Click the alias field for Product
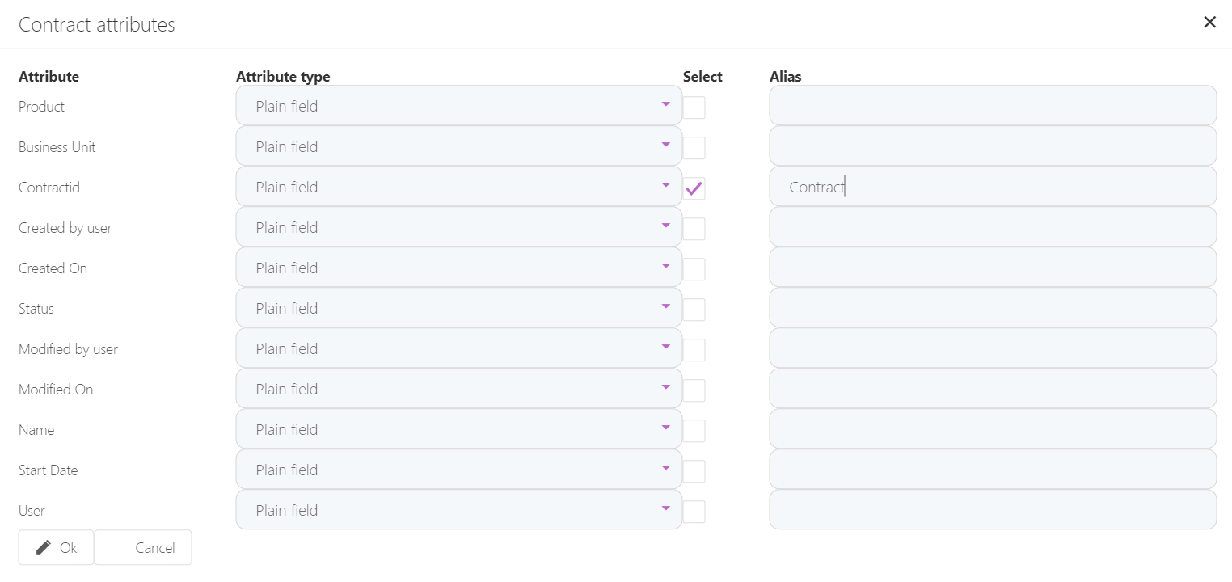The image size is (1232, 582). click(992, 105)
